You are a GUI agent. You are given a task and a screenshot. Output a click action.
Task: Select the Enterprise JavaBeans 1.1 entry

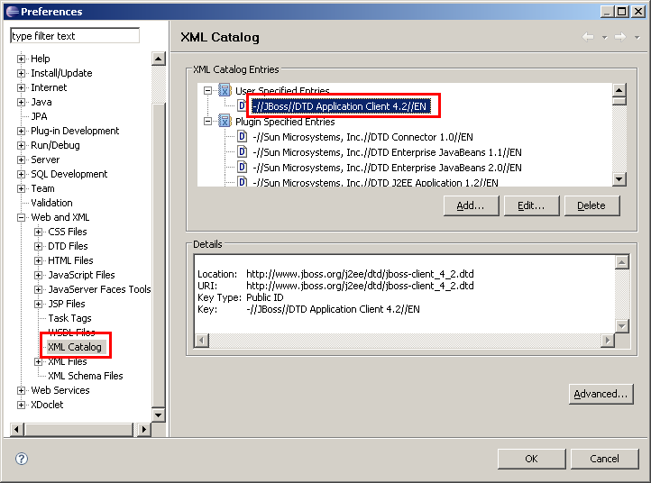click(x=387, y=152)
